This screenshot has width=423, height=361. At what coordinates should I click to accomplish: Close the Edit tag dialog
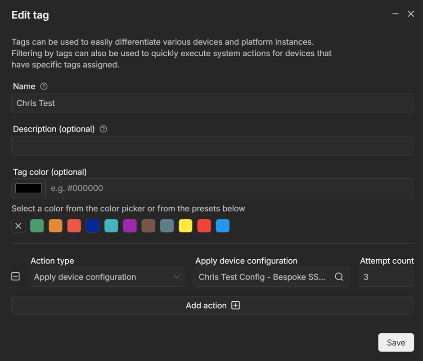(411, 14)
